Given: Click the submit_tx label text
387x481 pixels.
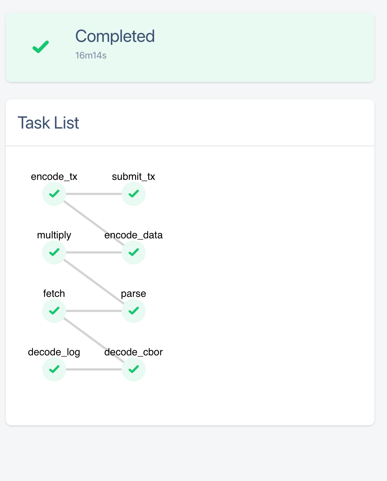Looking at the screenshot, I should click(x=134, y=177).
